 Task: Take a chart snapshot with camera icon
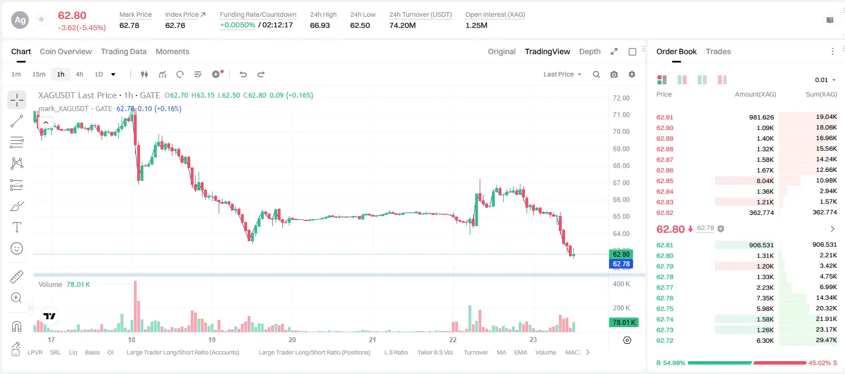pos(614,74)
